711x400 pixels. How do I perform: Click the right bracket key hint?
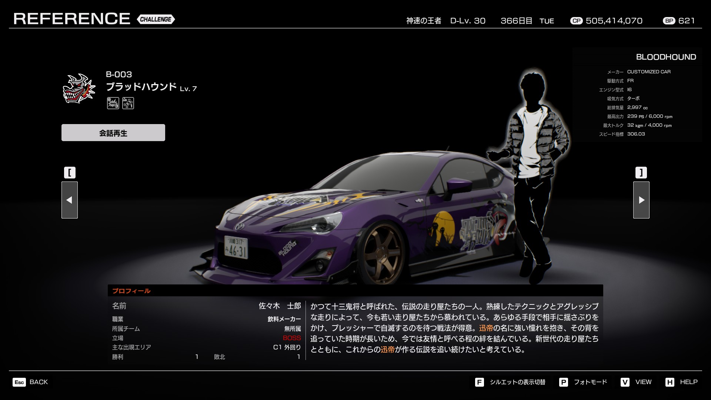pyautogui.click(x=641, y=173)
